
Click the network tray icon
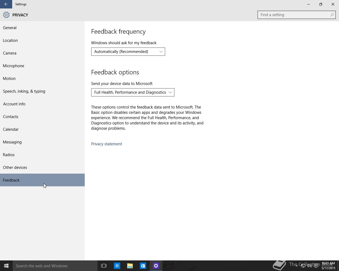coord(303,266)
